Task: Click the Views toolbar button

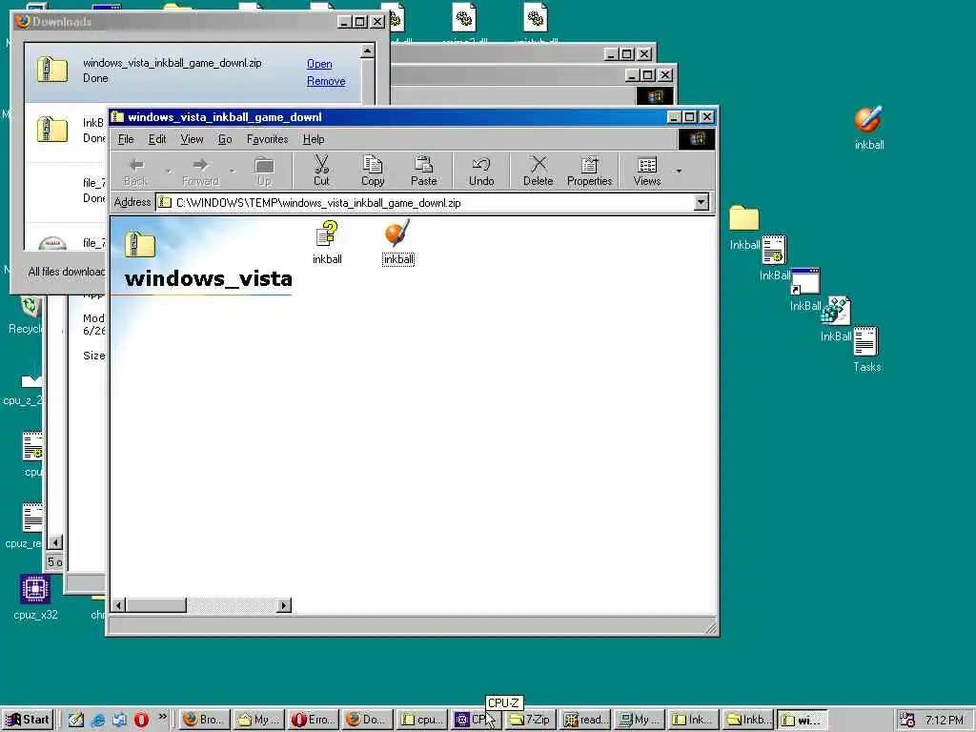Action: [x=647, y=171]
